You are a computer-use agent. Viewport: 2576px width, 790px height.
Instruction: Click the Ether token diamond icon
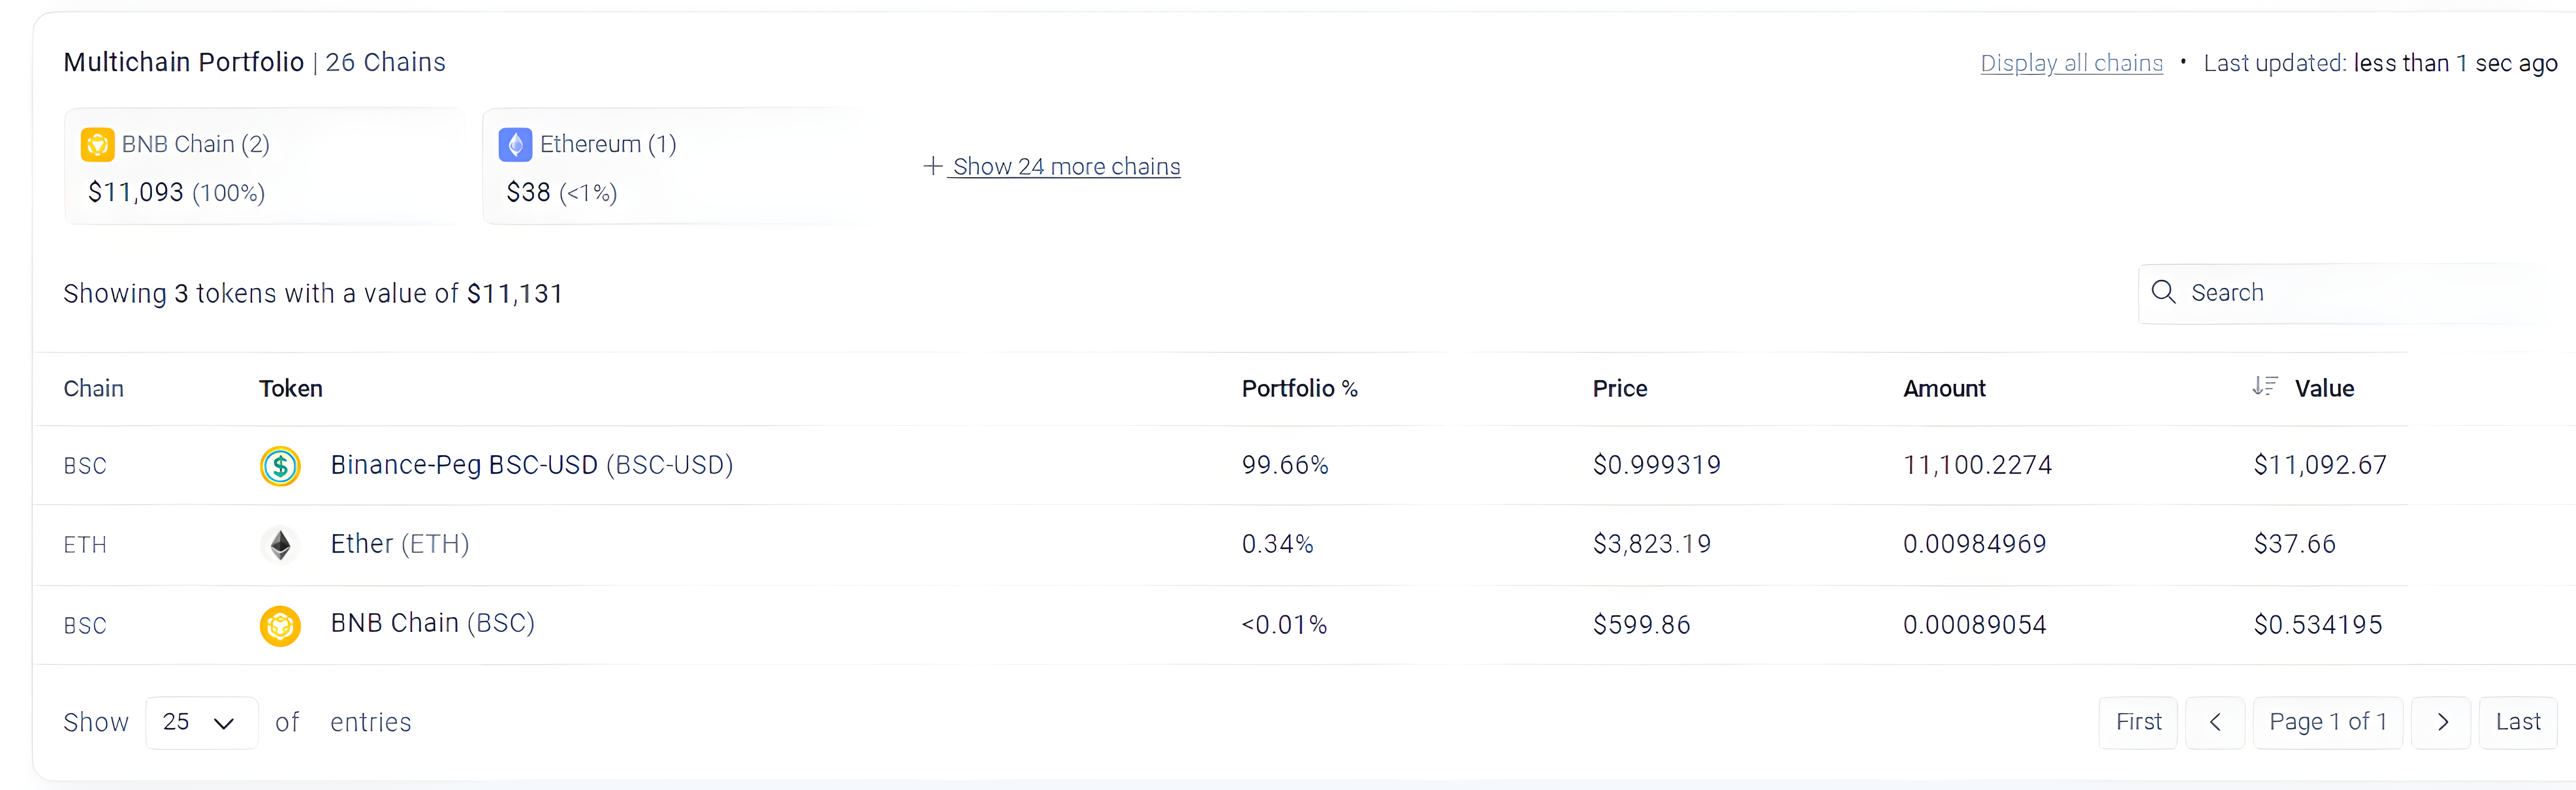click(280, 545)
